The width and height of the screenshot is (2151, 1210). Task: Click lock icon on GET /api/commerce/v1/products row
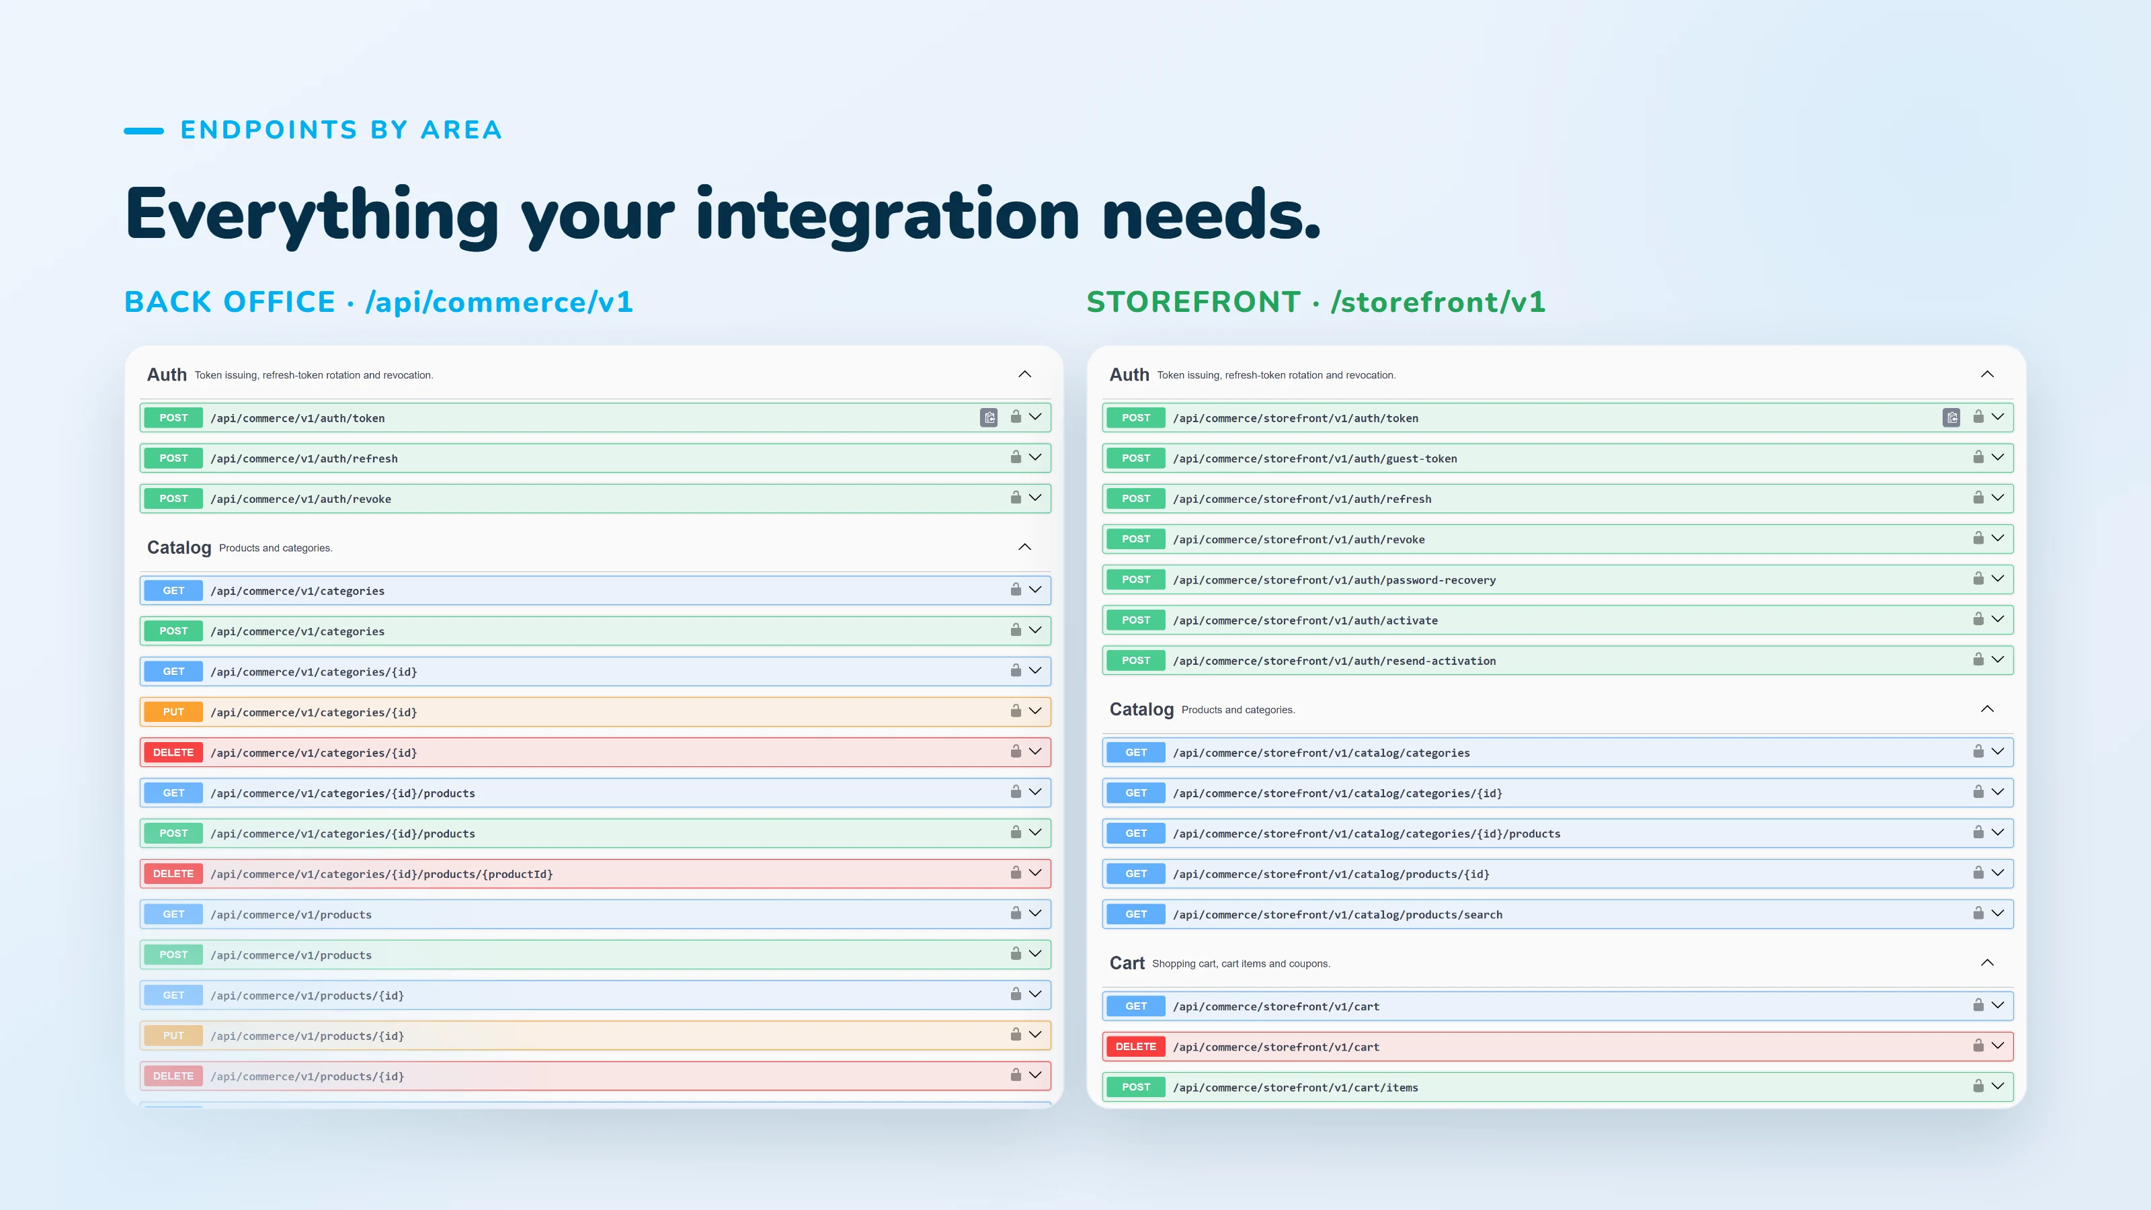[x=1016, y=914]
